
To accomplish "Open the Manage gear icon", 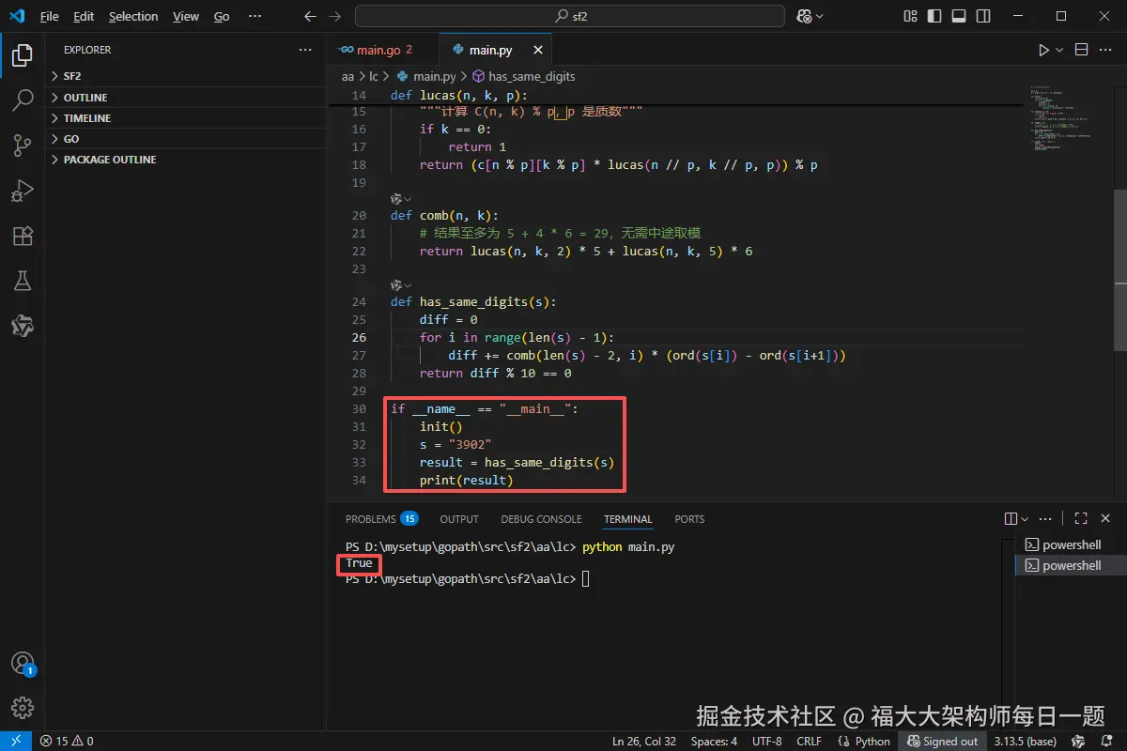I will tap(23, 708).
